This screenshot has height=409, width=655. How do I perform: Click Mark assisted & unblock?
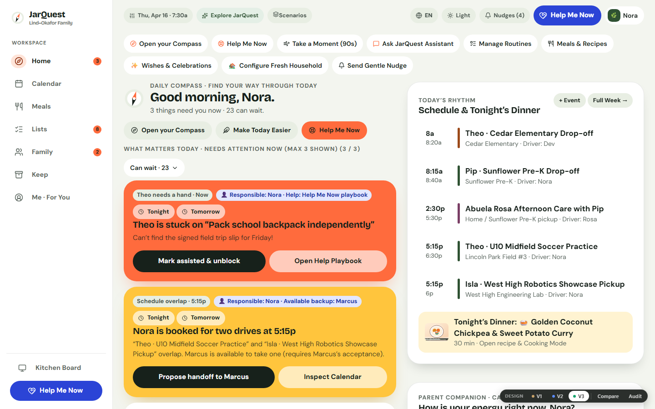(199, 261)
